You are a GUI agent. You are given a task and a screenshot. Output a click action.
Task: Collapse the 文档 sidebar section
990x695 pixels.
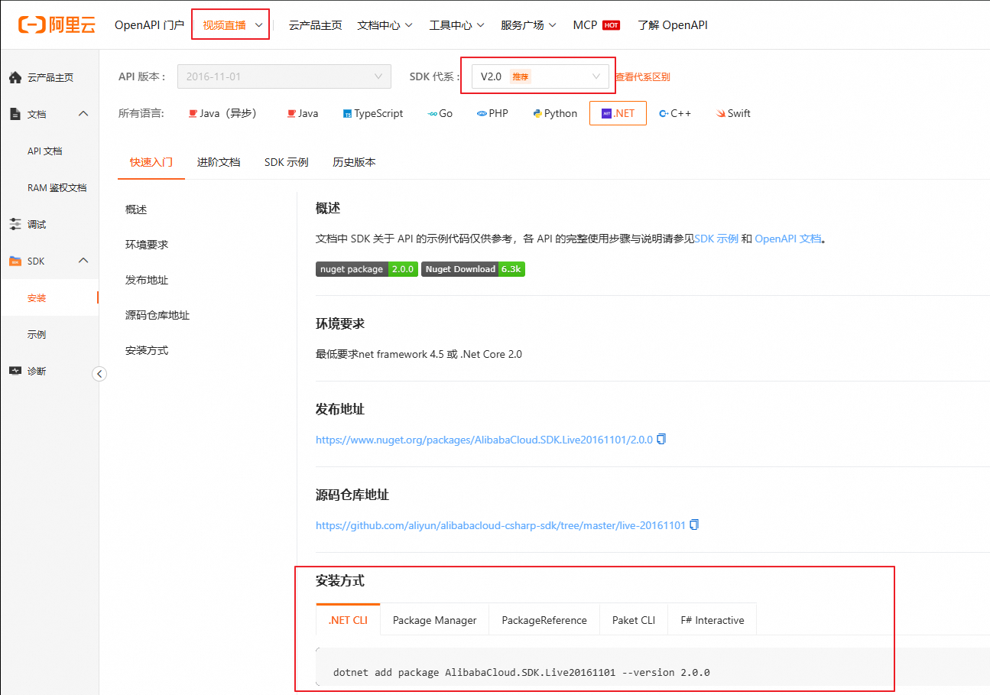click(x=84, y=114)
